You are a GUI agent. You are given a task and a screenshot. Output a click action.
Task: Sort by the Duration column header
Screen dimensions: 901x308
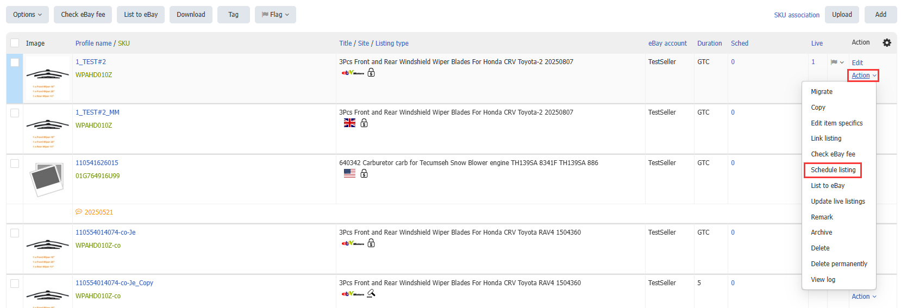(709, 43)
